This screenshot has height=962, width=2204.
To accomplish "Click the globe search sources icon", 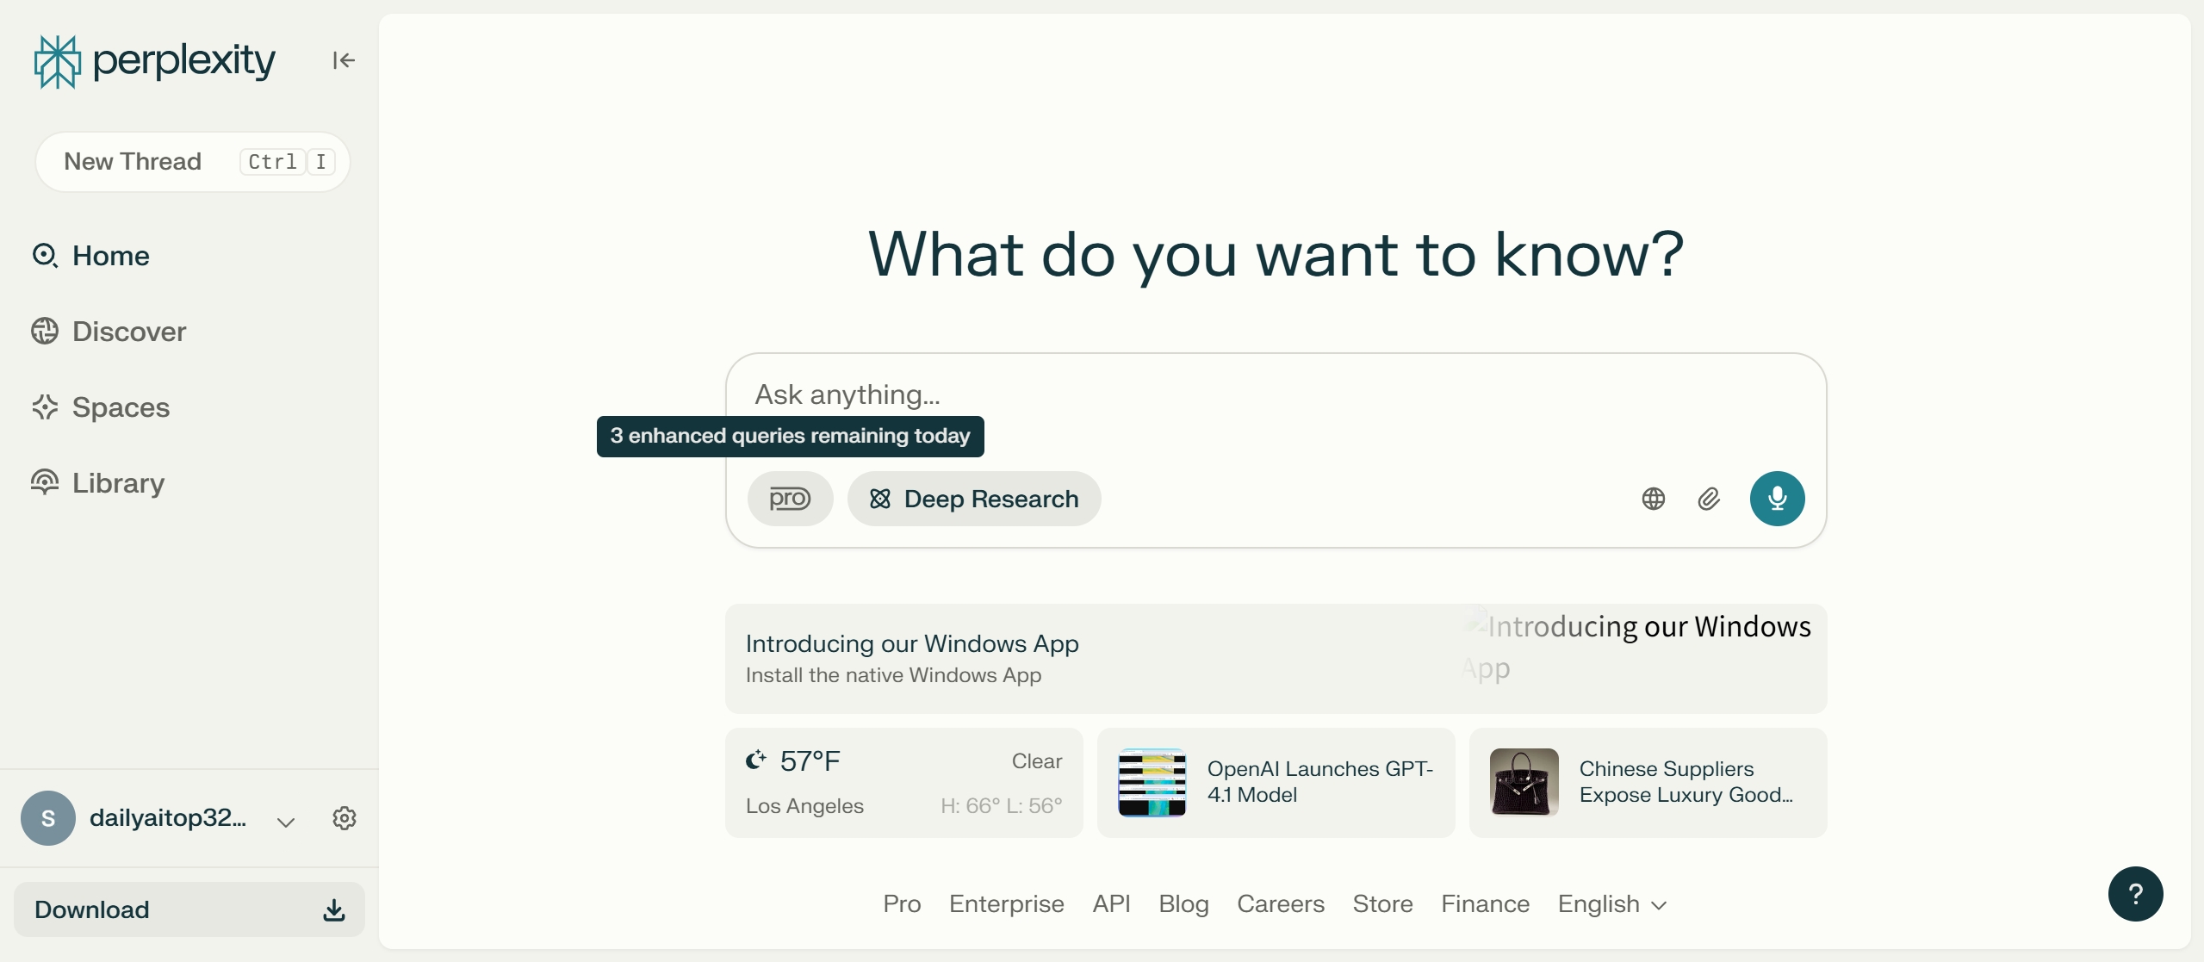I will (1653, 499).
